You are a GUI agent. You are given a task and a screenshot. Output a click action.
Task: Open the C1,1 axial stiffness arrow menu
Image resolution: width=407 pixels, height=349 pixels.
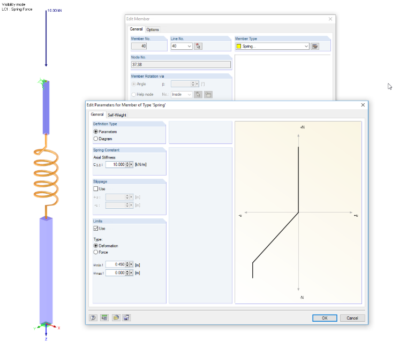[131, 164]
